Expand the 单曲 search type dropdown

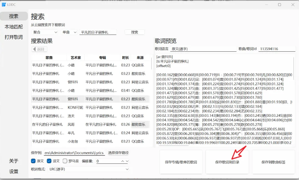click(x=69, y=32)
